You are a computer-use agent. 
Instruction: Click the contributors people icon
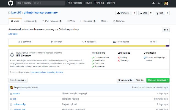tap(114, 42)
